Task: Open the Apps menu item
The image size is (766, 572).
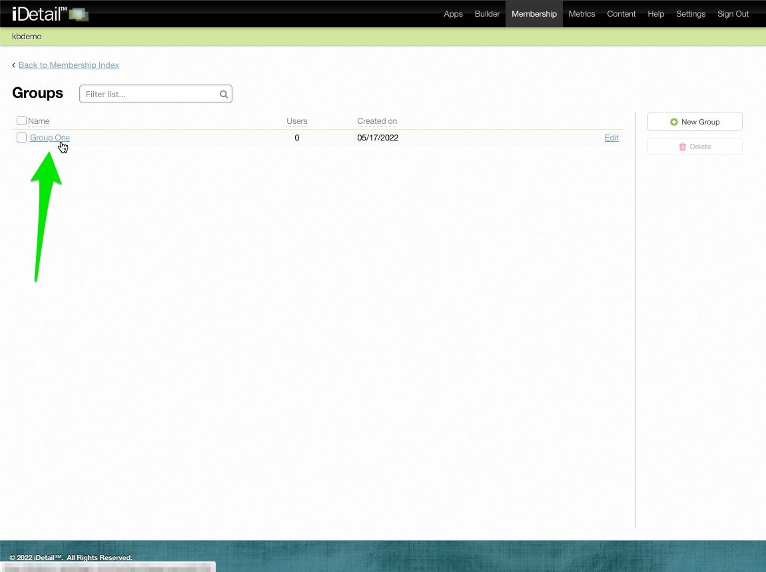Action: click(x=453, y=14)
